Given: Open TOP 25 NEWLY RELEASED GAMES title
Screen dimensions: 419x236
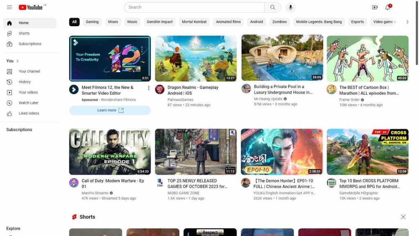Looking at the screenshot, I should (x=198, y=184).
